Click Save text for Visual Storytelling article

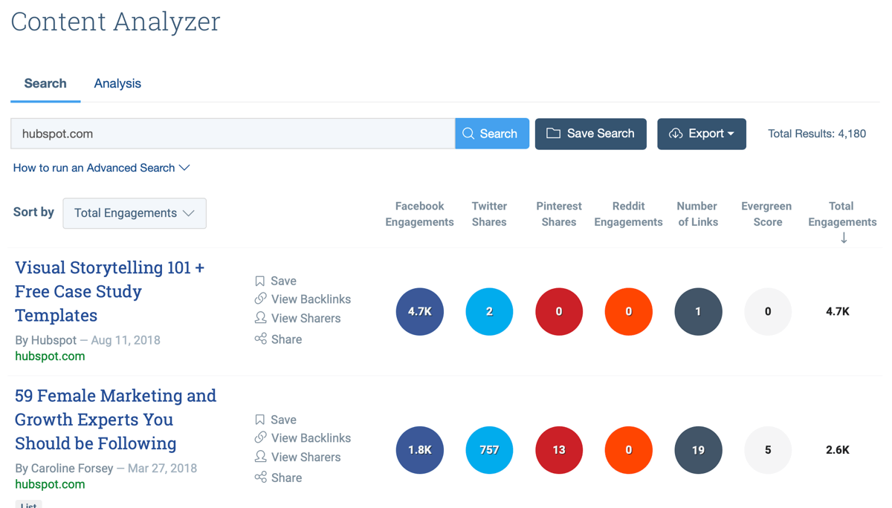click(284, 281)
